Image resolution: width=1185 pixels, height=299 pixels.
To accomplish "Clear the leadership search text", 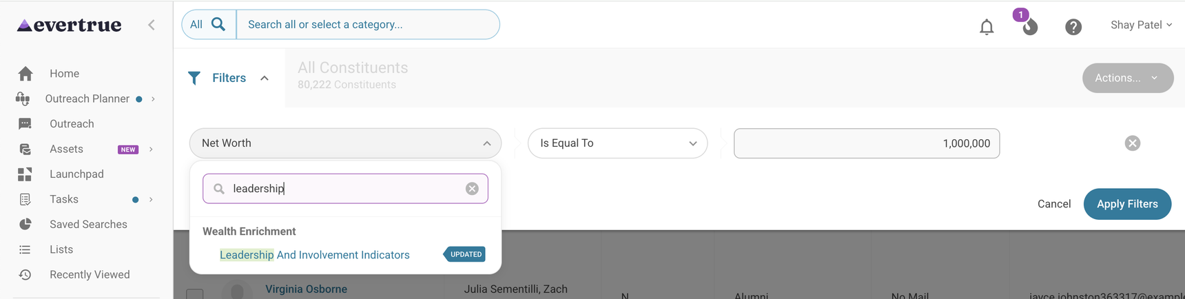I will (472, 189).
